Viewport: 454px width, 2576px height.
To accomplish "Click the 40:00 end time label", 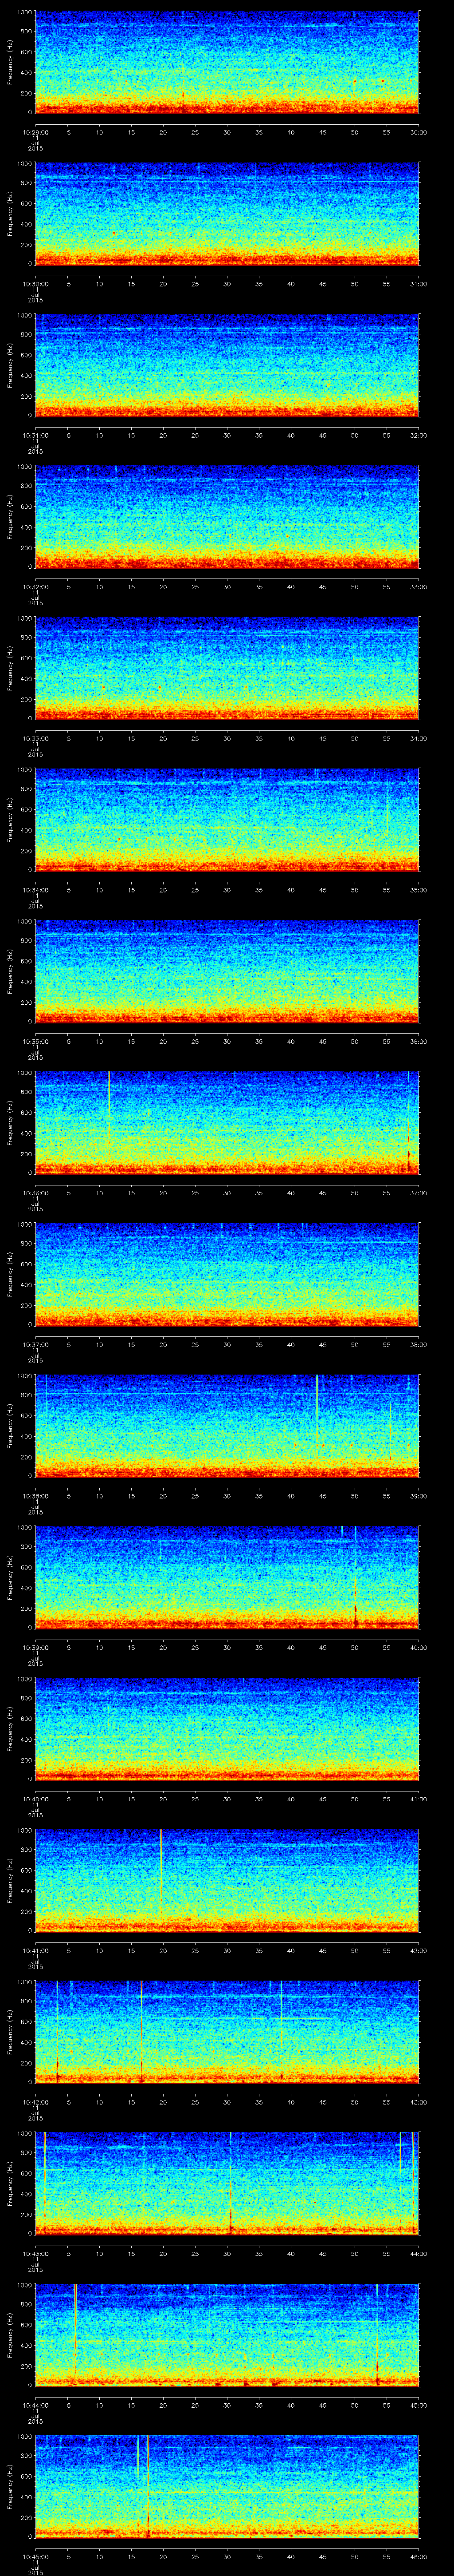I will tap(418, 1647).
